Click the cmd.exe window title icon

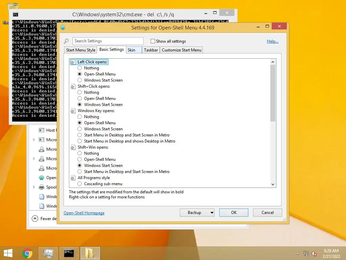point(16,15)
